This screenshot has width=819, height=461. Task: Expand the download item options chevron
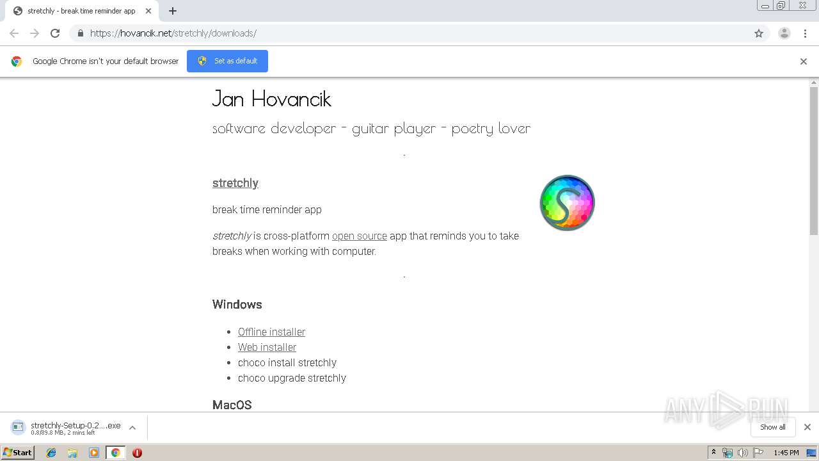tap(132, 428)
